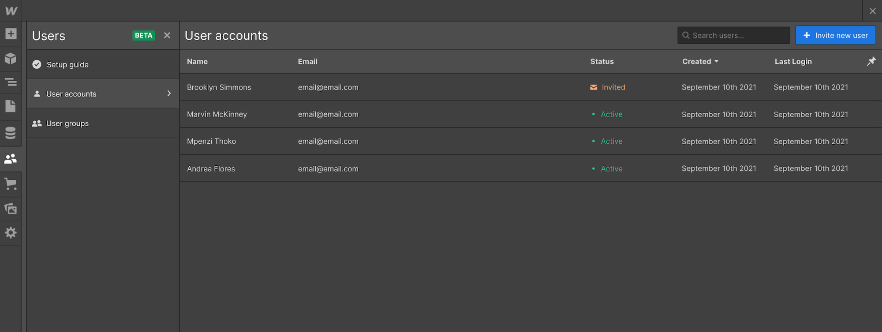The height and width of the screenshot is (332, 882).
Task: Open the Assets panel
Action: coord(11,208)
